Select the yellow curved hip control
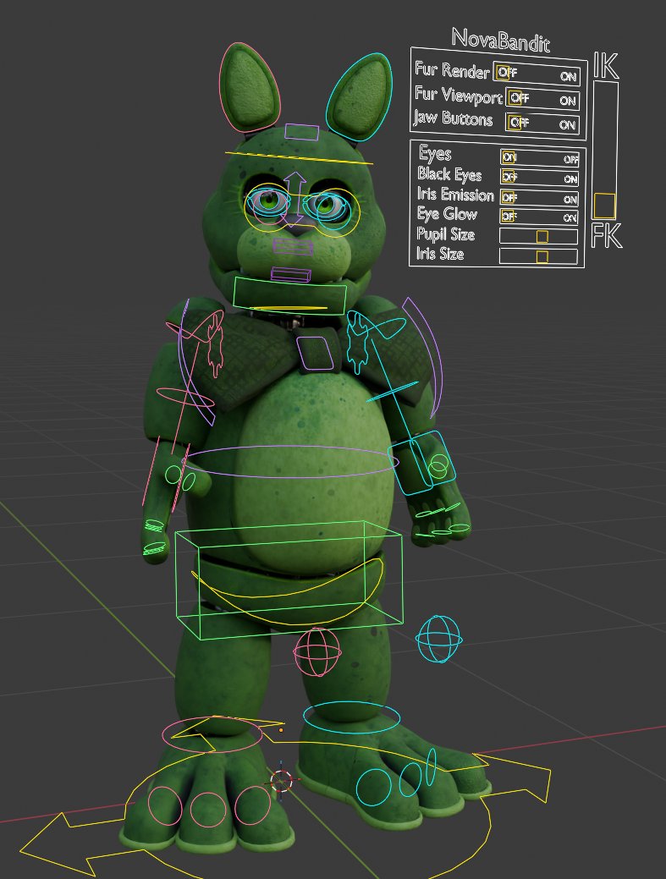The height and width of the screenshot is (879, 666). pyautogui.click(x=287, y=591)
